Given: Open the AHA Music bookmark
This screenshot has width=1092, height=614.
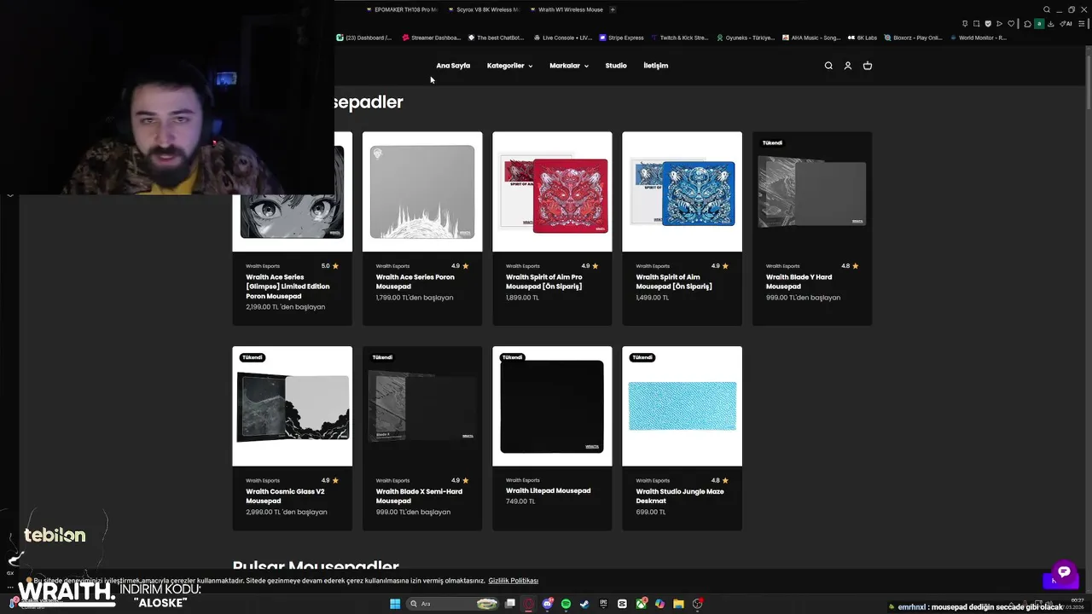Looking at the screenshot, I should (810, 38).
